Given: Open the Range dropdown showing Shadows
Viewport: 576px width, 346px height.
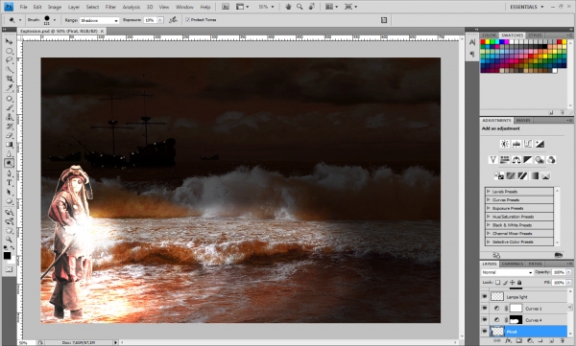Looking at the screenshot, I should pyautogui.click(x=99, y=20).
